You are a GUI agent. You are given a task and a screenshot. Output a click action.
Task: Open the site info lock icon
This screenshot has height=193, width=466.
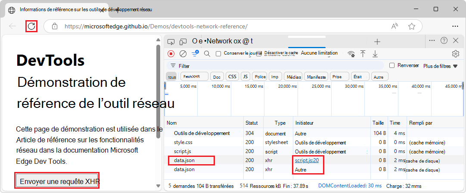point(54,26)
